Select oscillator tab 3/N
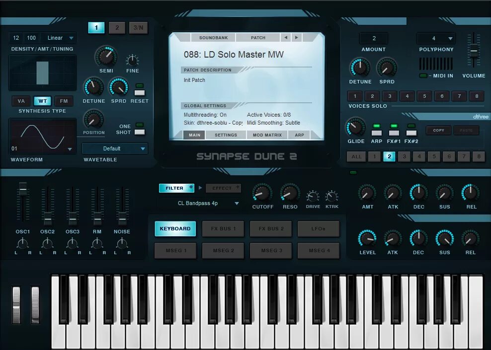The image size is (491, 350). [x=138, y=27]
